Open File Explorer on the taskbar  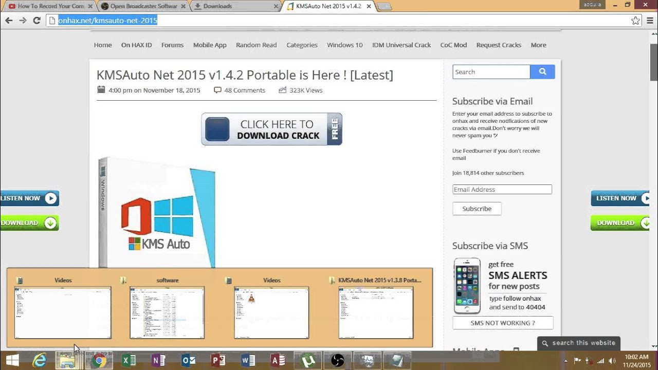point(68,361)
